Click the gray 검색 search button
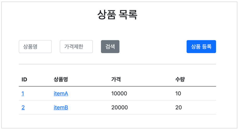The height and width of the screenshot is (130, 239). point(110,47)
